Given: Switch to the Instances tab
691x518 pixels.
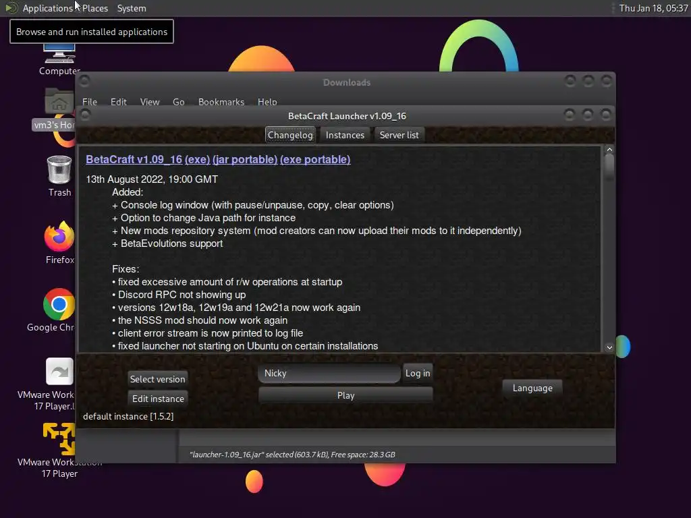Looking at the screenshot, I should pyautogui.click(x=345, y=135).
